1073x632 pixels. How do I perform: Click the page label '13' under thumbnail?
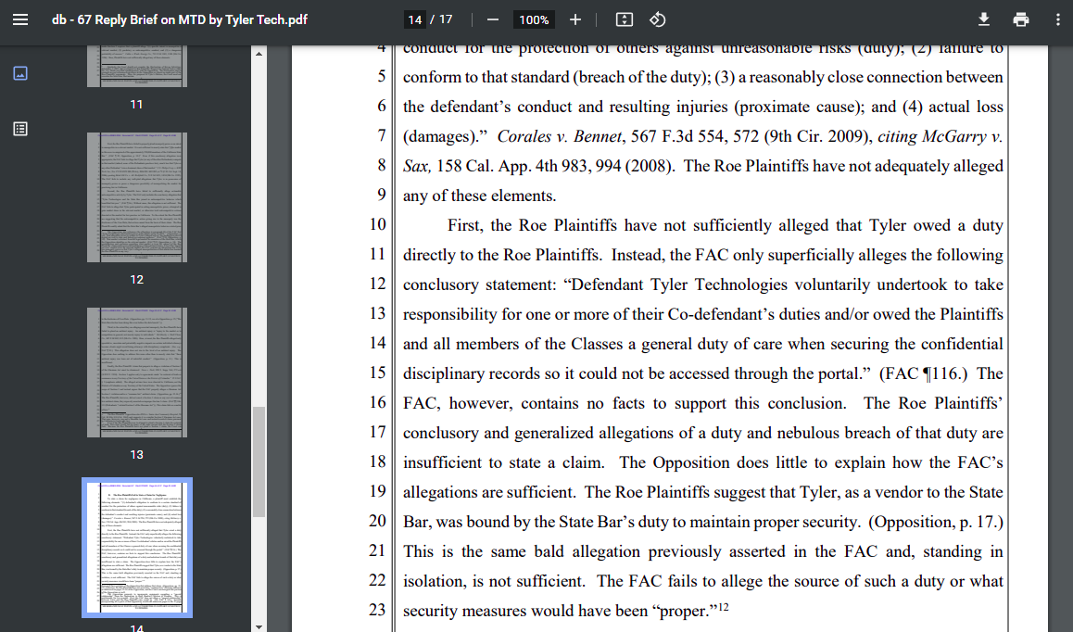click(x=137, y=455)
